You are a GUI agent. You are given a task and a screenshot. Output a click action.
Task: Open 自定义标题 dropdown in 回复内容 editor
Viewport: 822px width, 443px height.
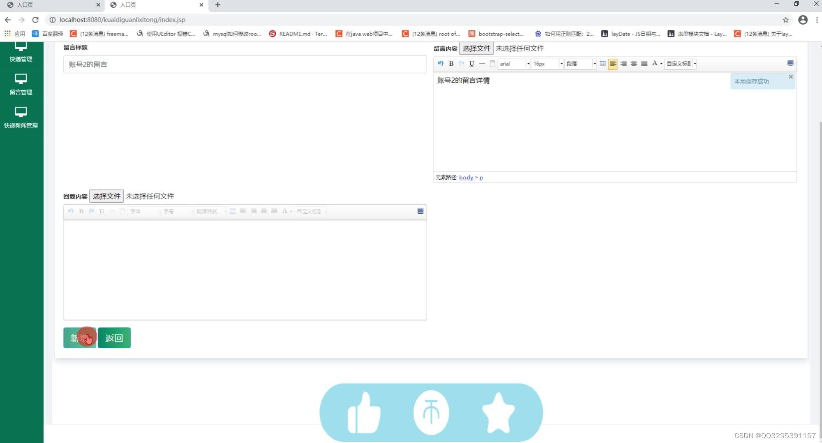(x=311, y=211)
